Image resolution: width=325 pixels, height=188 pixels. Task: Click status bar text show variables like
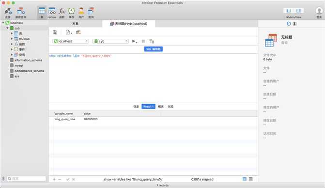(x=133, y=179)
